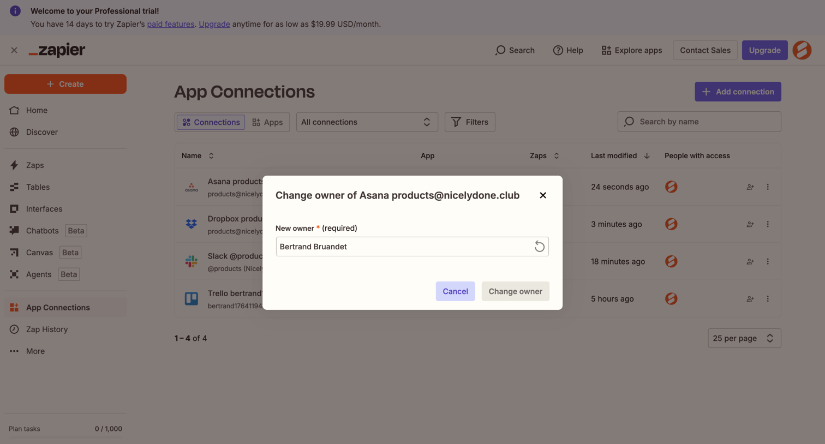Click the Trello app icon
This screenshot has width=825, height=444.
pyautogui.click(x=191, y=299)
